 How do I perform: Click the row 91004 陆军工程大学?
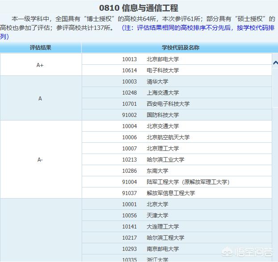pyautogui.click(x=177, y=182)
